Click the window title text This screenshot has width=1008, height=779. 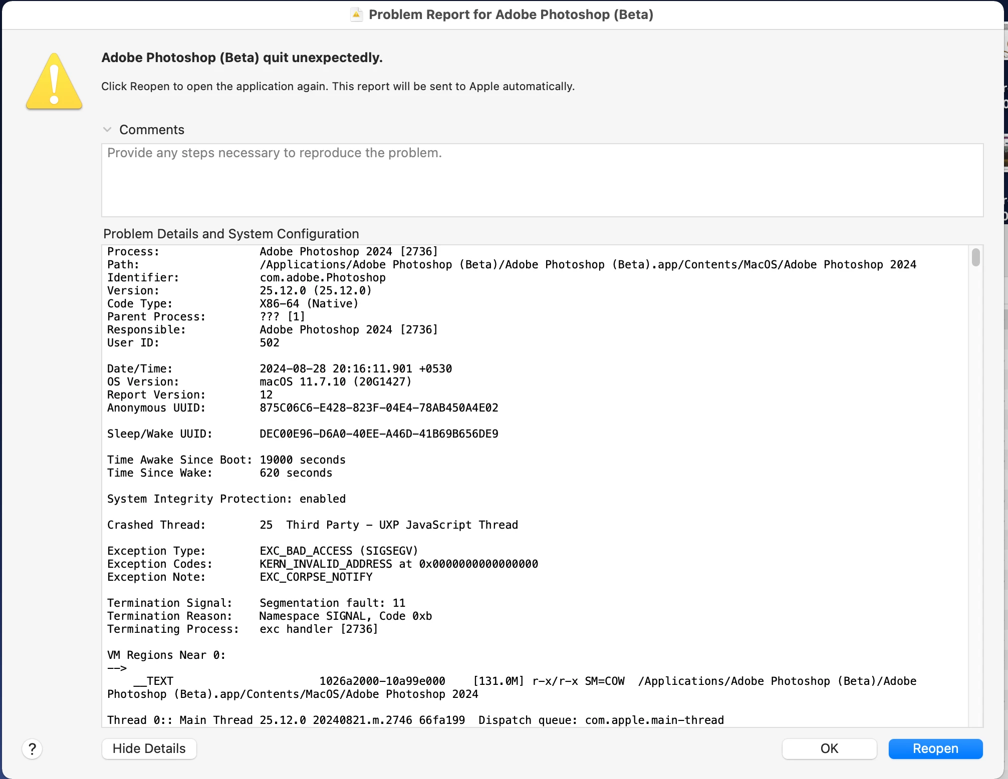[x=511, y=15]
